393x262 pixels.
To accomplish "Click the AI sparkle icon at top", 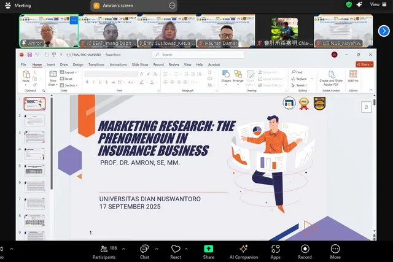I will (x=359, y=4).
